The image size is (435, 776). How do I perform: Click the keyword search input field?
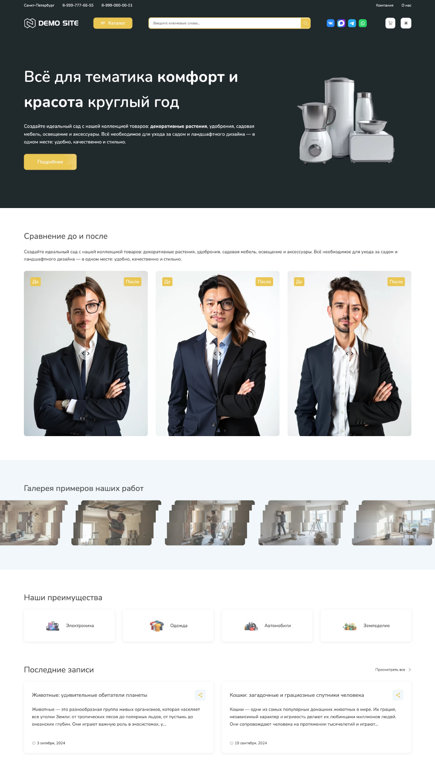(x=224, y=23)
